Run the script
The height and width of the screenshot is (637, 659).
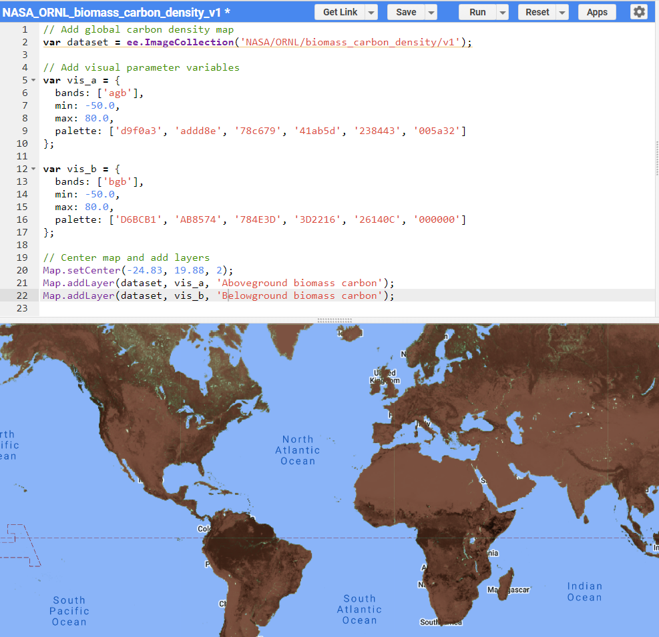(477, 11)
